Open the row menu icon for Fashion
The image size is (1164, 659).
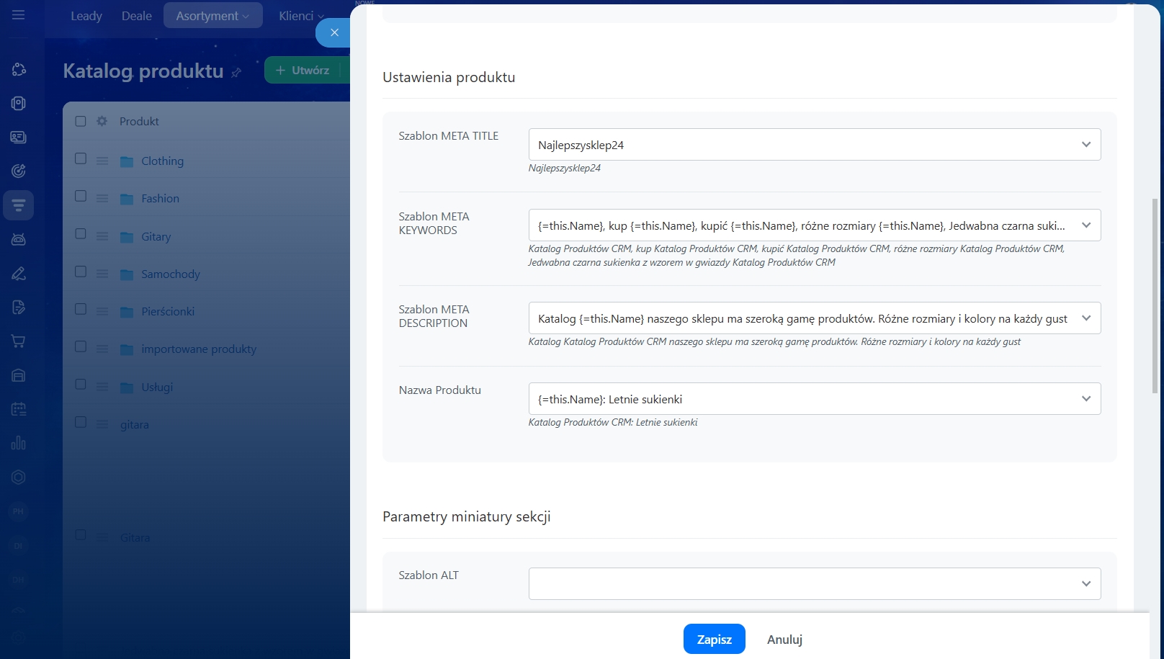click(x=102, y=199)
